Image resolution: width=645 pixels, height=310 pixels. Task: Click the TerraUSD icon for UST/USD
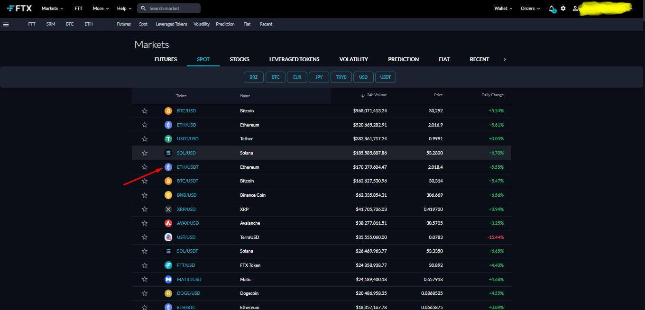(168, 237)
